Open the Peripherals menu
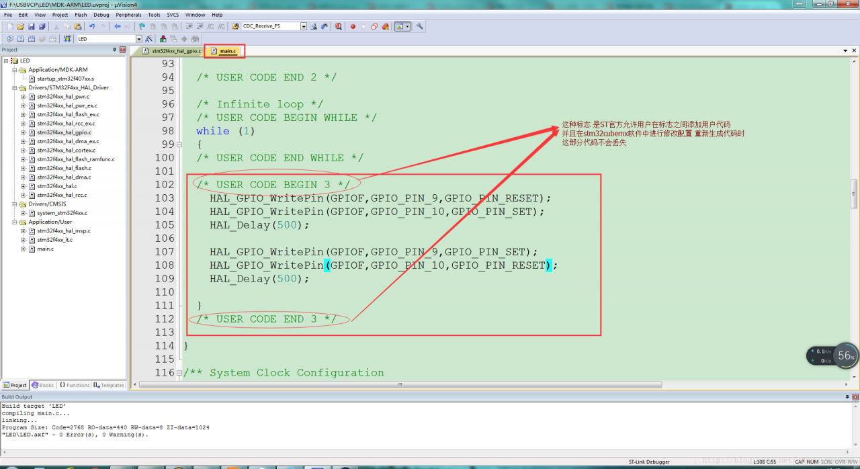This screenshot has width=860, height=469. coord(128,14)
